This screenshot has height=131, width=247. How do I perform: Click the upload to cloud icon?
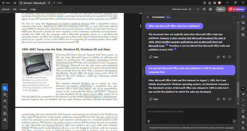pos(204,10)
